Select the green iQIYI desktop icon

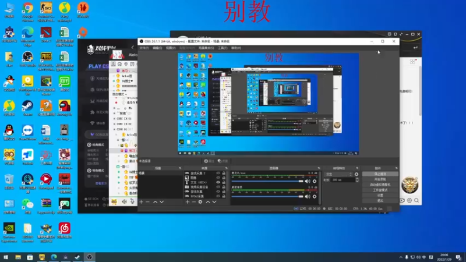pos(65,83)
